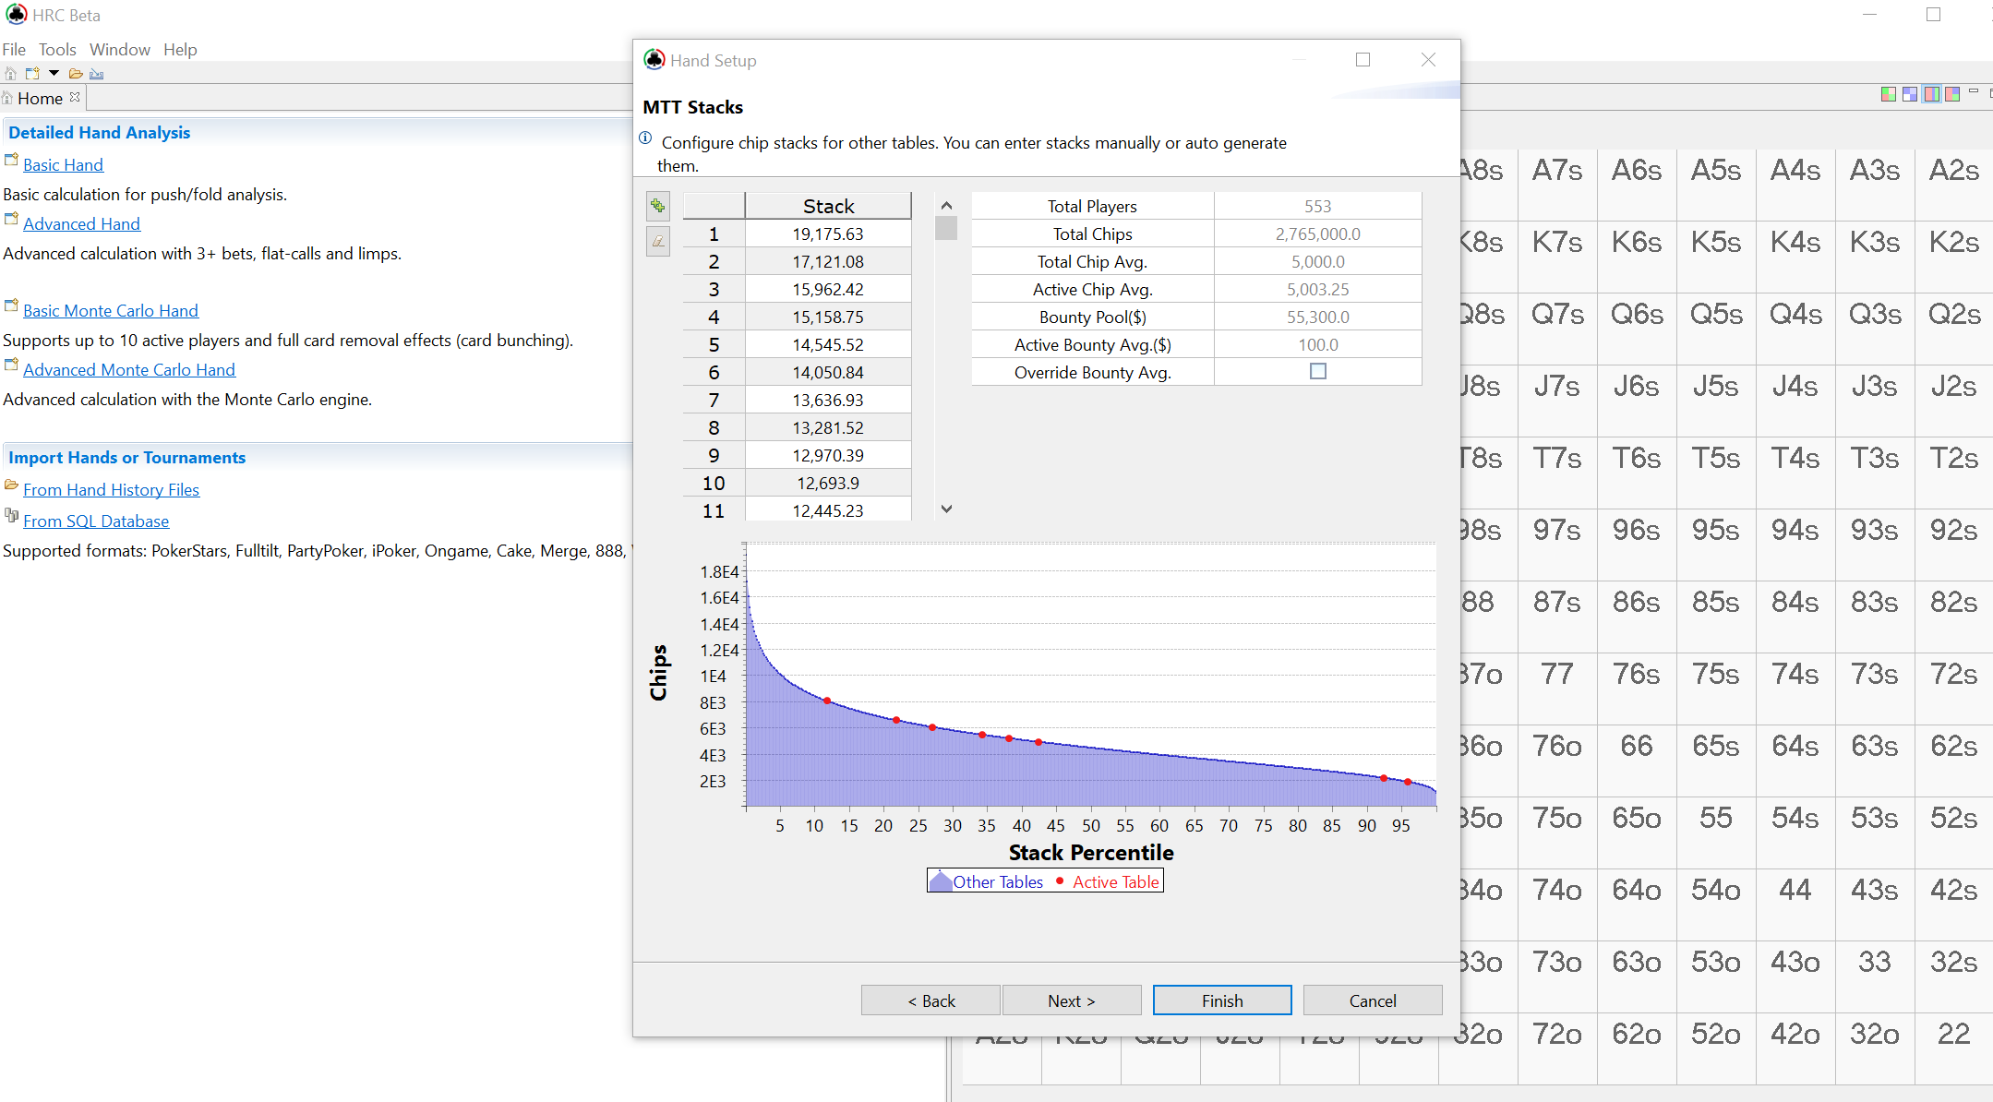Close the Home tab
Viewport: 1993px width, 1102px height.
[75, 97]
